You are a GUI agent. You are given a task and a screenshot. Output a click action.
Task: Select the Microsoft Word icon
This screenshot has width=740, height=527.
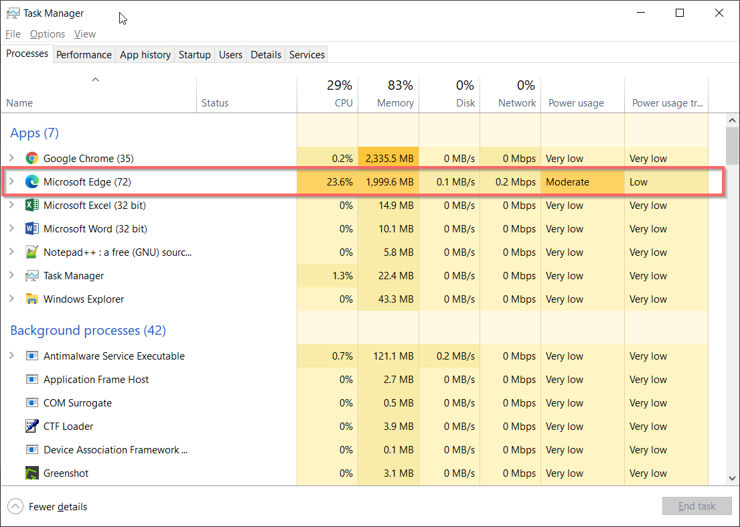(x=31, y=229)
